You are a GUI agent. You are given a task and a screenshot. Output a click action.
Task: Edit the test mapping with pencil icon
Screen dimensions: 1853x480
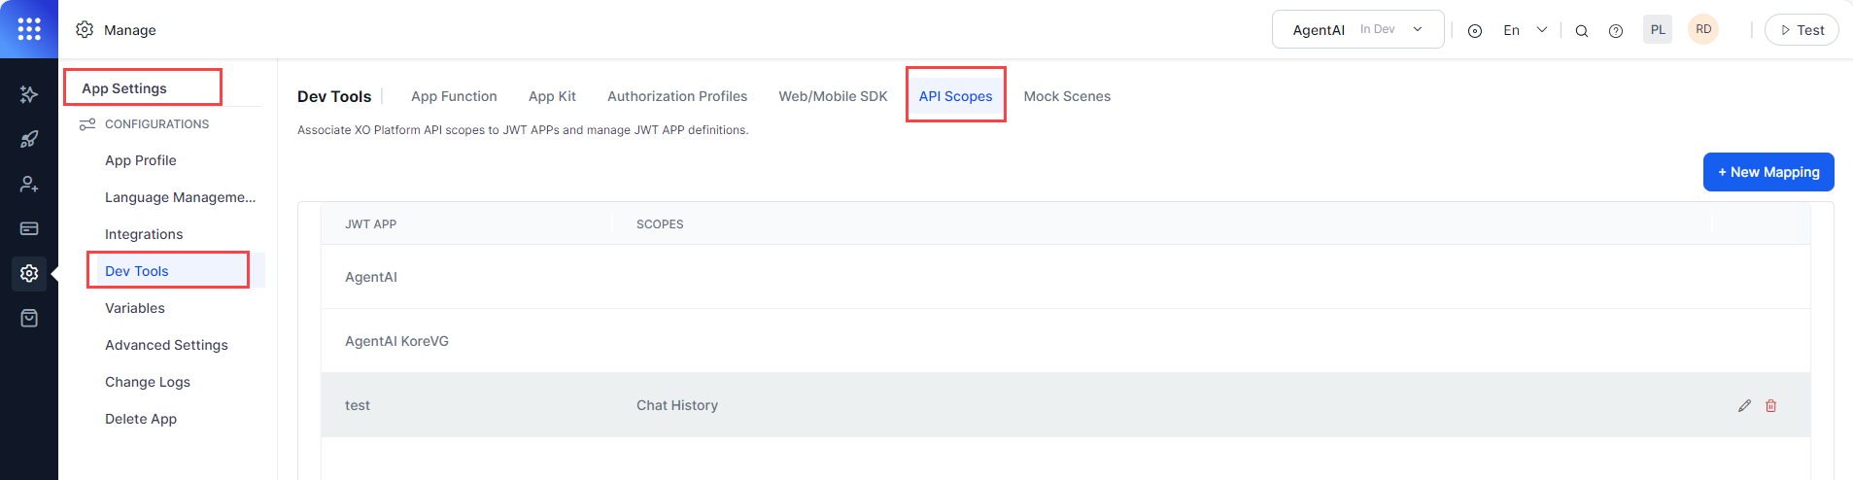click(x=1744, y=405)
